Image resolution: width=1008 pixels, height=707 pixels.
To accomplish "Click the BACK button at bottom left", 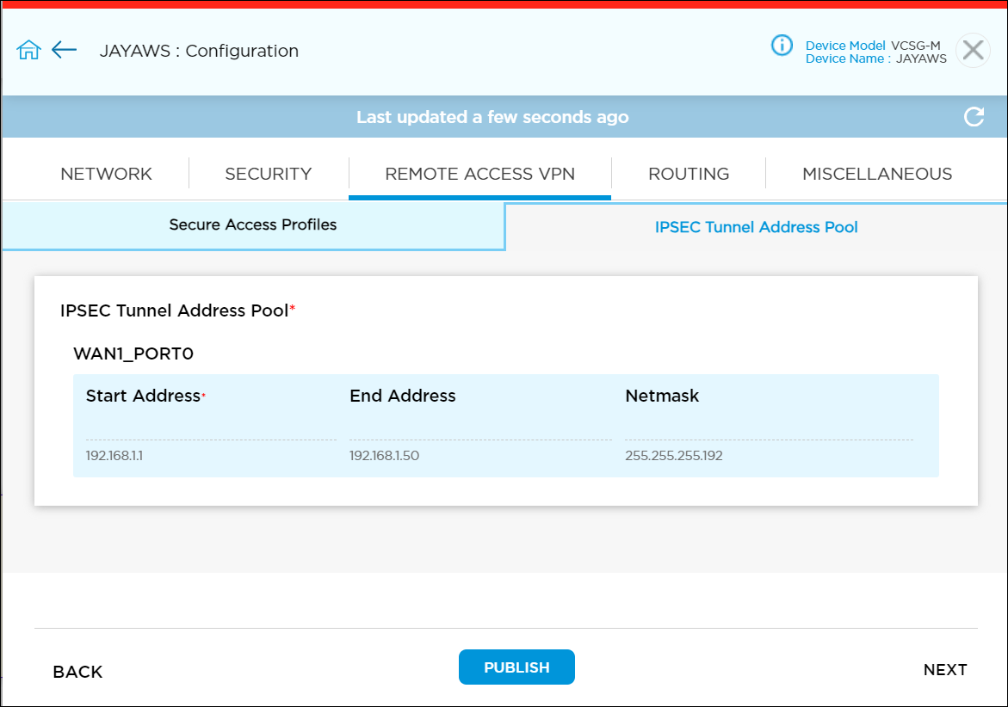I will pyautogui.click(x=77, y=672).
